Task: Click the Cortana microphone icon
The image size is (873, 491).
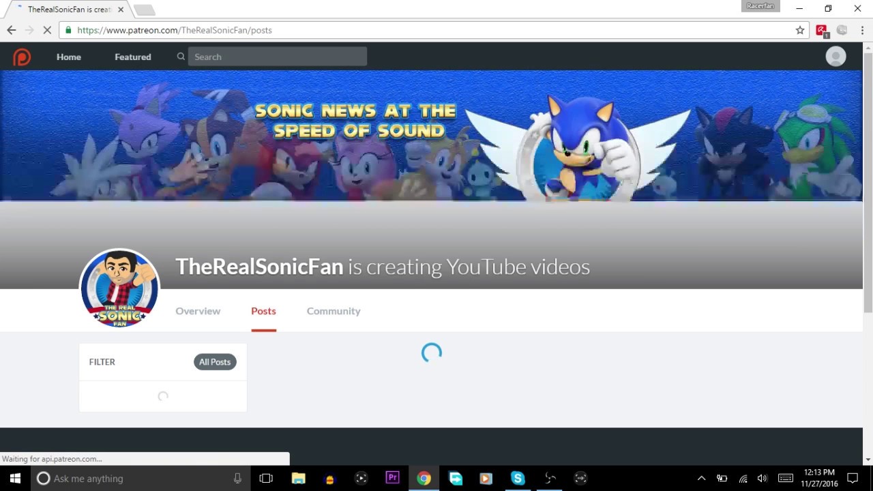Action: point(237,478)
